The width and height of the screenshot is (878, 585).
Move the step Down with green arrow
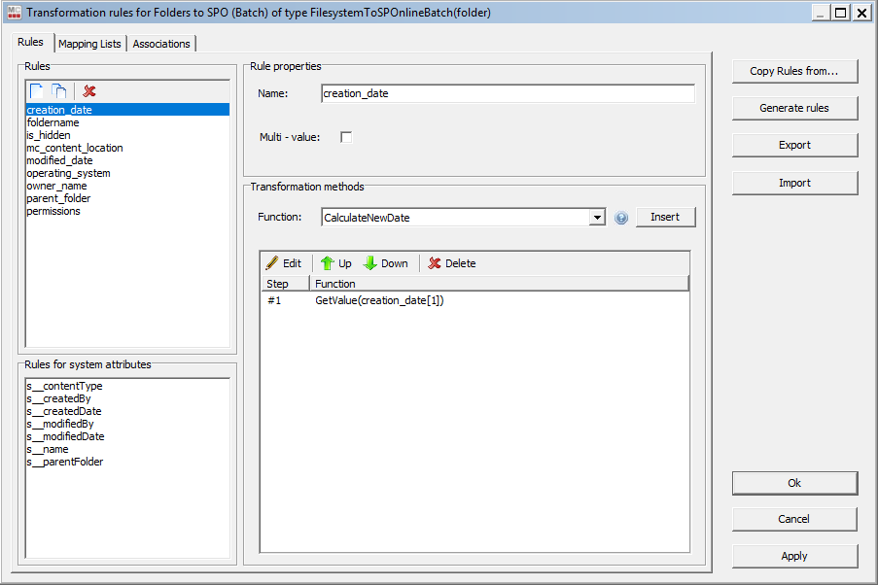(385, 263)
